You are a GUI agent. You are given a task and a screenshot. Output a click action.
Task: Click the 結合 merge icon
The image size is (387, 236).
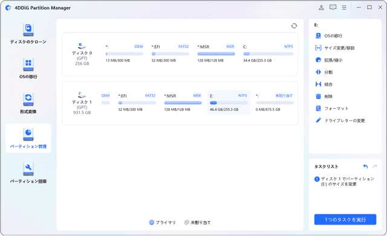(x=319, y=85)
